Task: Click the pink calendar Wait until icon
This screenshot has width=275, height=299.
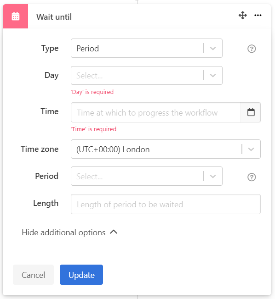Action: point(15,16)
